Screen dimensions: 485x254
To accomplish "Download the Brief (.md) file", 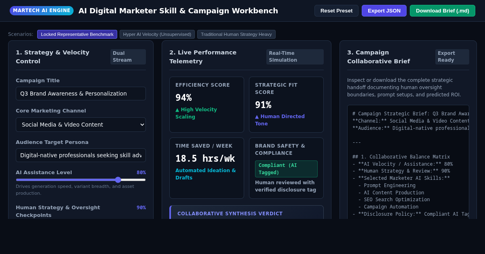I will pyautogui.click(x=443, y=10).
